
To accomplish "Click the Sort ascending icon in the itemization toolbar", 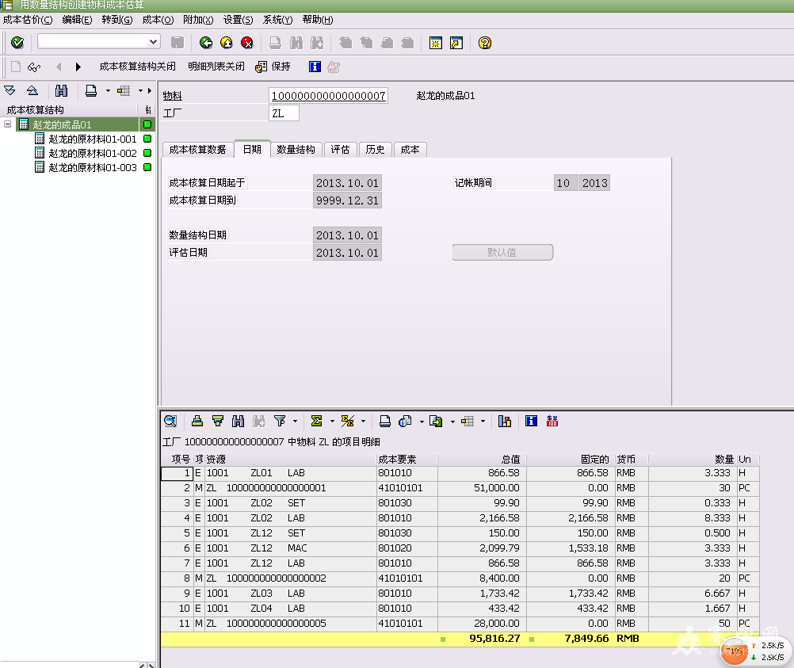I will tap(197, 421).
